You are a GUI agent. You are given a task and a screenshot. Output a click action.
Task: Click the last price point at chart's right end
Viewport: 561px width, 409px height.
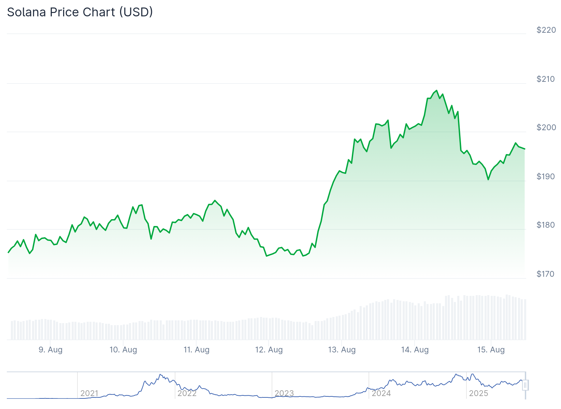pos(524,149)
